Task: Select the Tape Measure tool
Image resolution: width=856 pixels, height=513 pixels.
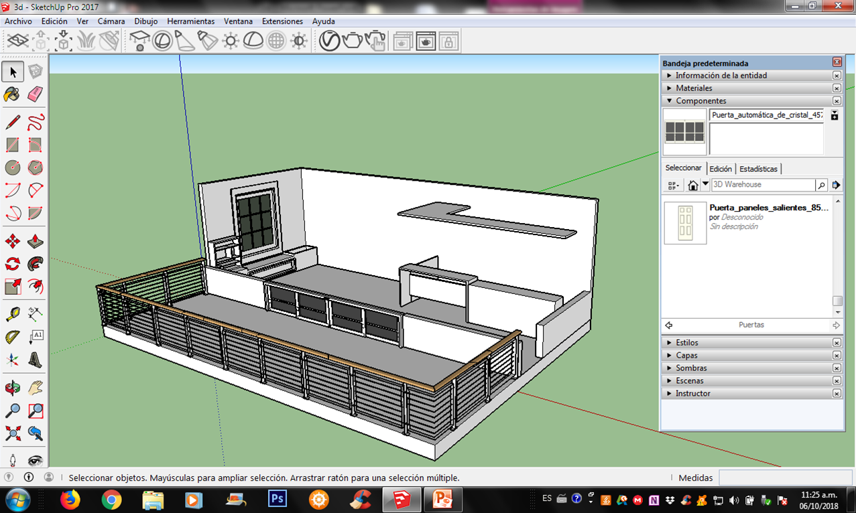Action: point(13,313)
